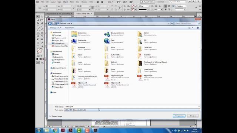Click the dialog's search Рабочий стол field
The width and height of the screenshot is (237, 133).
[x=187, y=23]
